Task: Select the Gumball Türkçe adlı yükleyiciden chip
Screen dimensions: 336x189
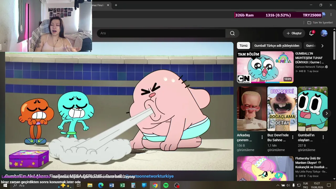Action: (x=277, y=46)
